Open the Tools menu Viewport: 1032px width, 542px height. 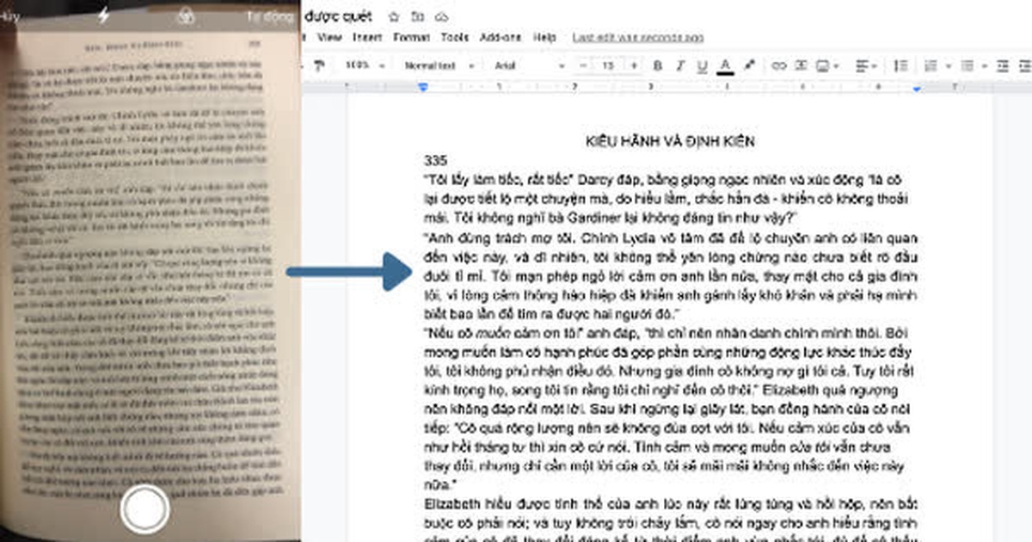[454, 38]
